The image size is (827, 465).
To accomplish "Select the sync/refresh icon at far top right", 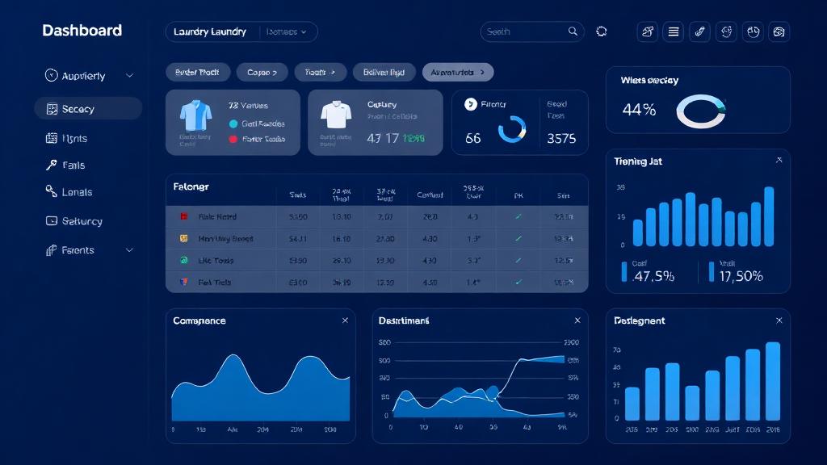I will point(779,31).
